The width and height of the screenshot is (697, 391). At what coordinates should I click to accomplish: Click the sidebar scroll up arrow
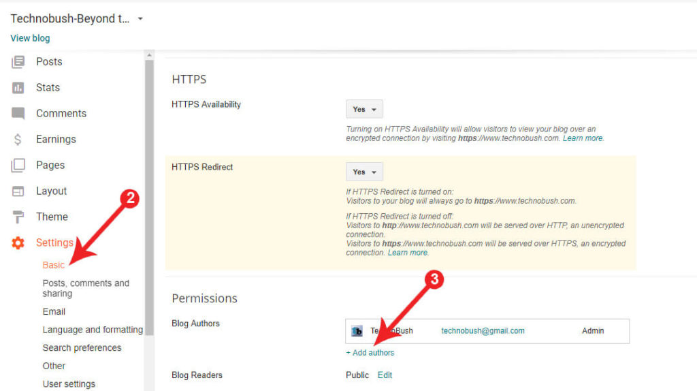[x=149, y=55]
